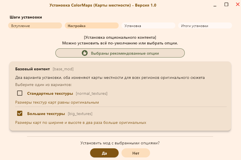Switch to the Установка step
This screenshot has width=241, height=160.
pyautogui.click(x=148, y=26)
